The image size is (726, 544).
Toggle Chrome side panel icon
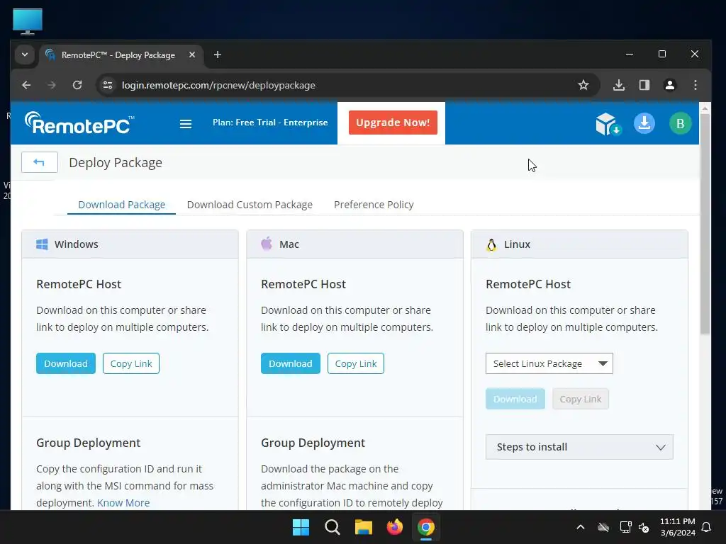tap(644, 85)
